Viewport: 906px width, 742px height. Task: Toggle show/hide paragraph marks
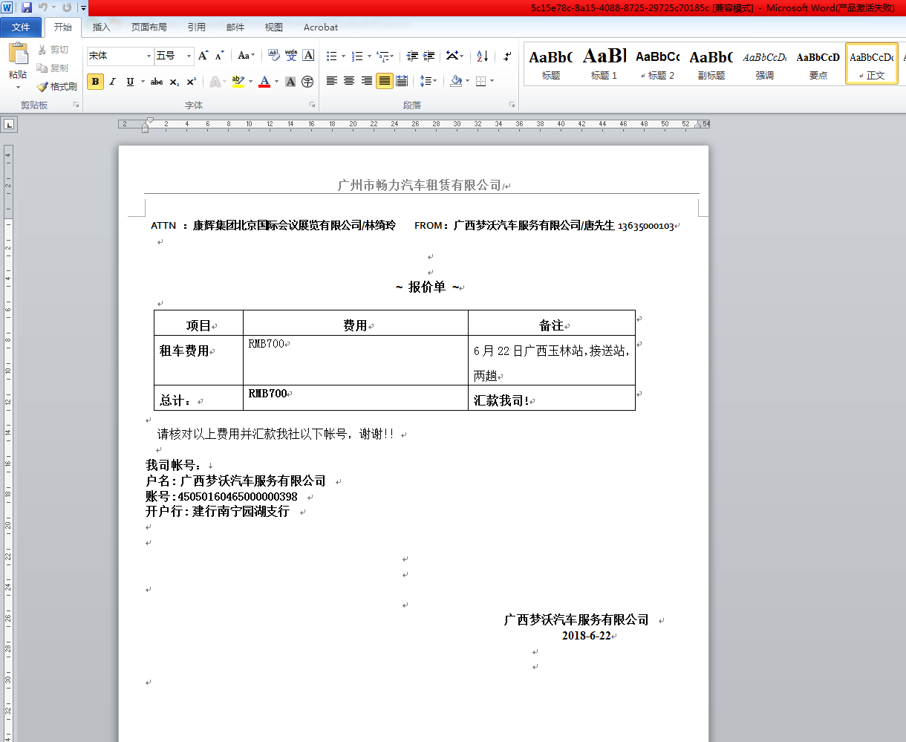(x=507, y=56)
